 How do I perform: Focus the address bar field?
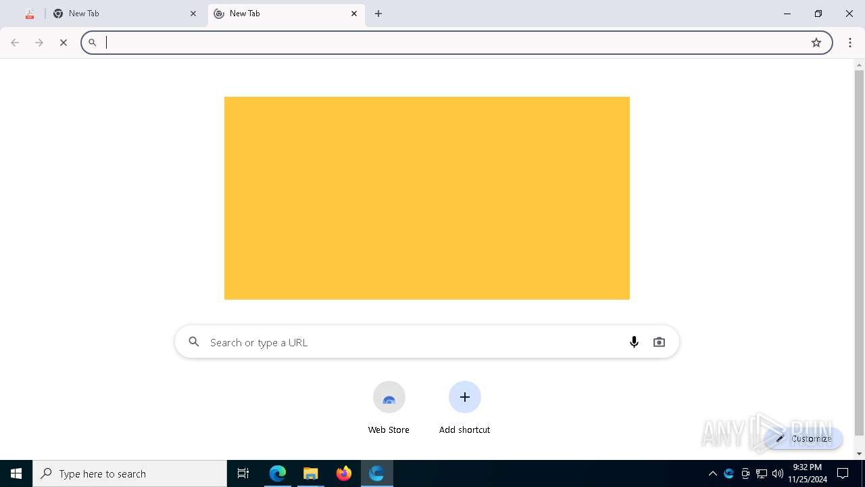[456, 43]
